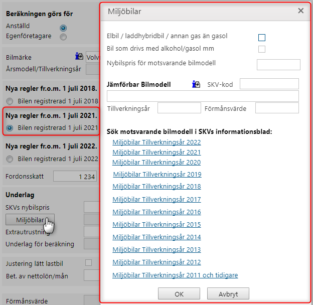Viewport: 313px width, 305px height.
Task: Cancel with the Avbryt button
Action: pyautogui.click(x=228, y=293)
